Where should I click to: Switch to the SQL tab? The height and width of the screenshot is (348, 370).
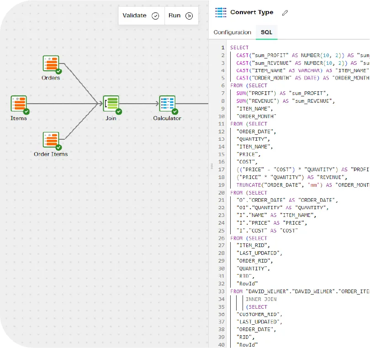click(x=266, y=32)
